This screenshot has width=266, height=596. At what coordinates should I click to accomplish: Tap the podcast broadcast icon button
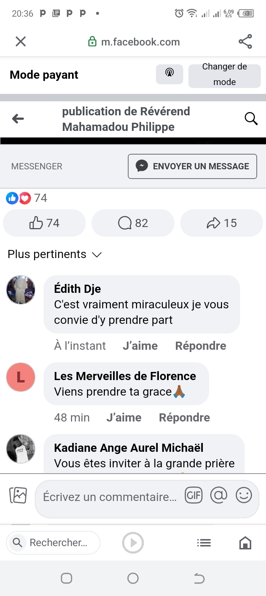[x=169, y=74]
